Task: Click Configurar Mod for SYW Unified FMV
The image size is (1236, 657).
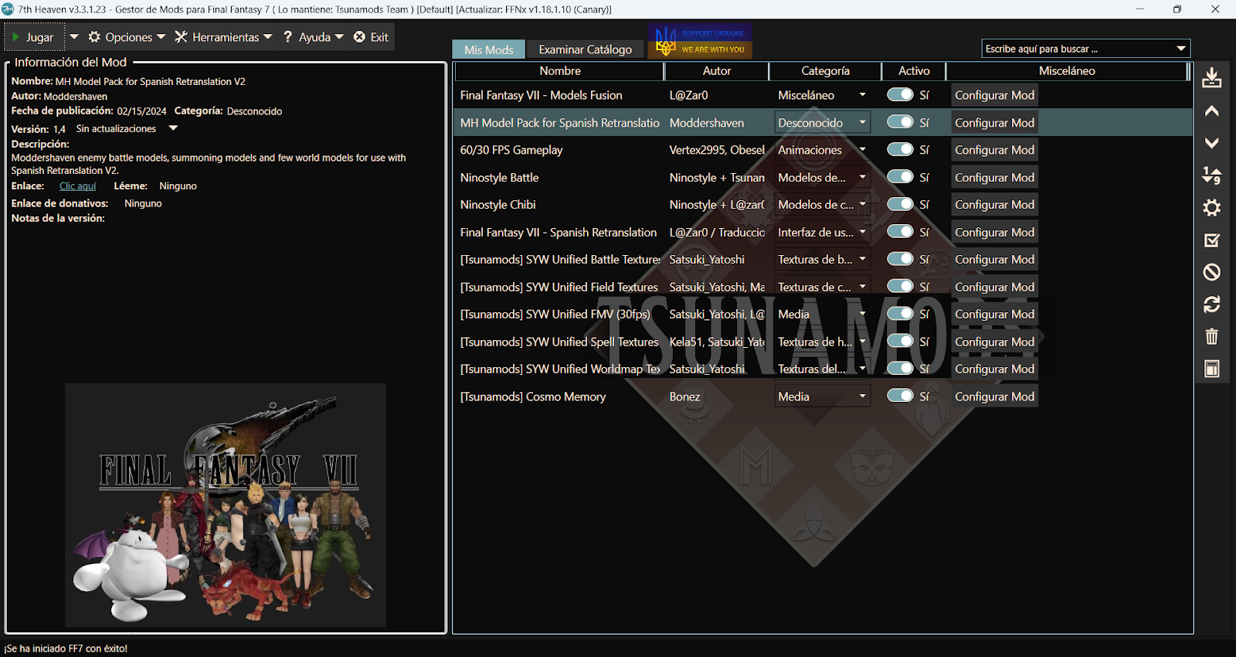Action: coord(994,315)
